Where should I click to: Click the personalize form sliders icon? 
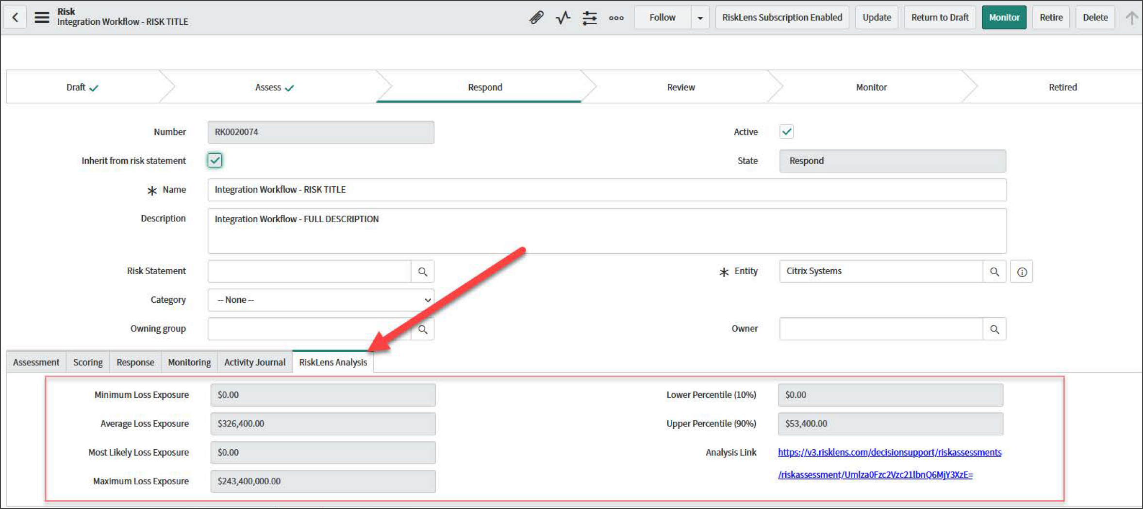tap(589, 18)
